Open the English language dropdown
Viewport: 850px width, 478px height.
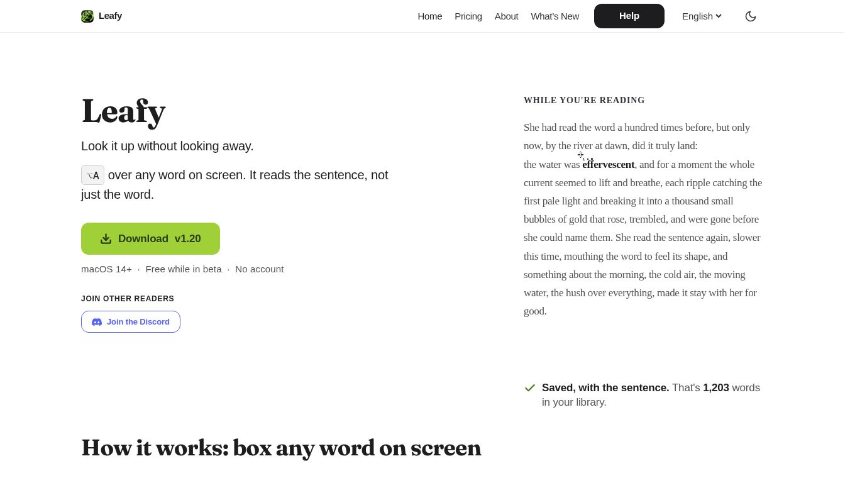pyautogui.click(x=702, y=16)
